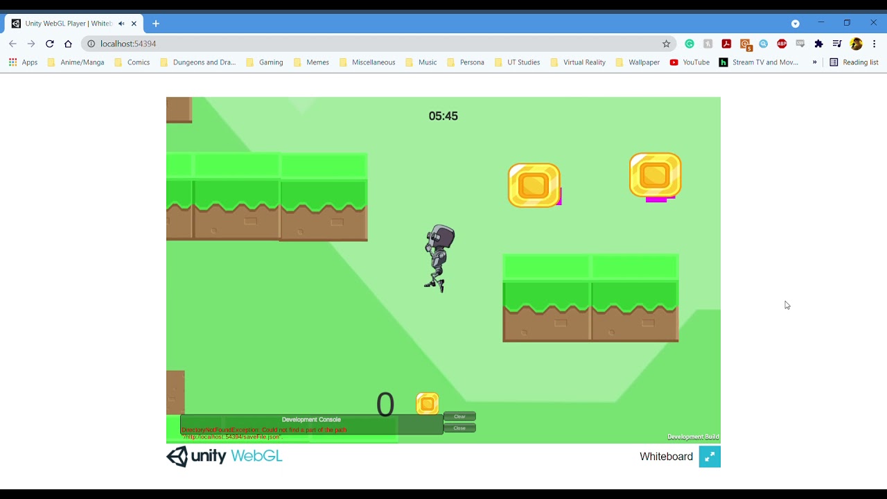Open the Music bookmark folder
The image size is (887, 499).
tap(421, 62)
